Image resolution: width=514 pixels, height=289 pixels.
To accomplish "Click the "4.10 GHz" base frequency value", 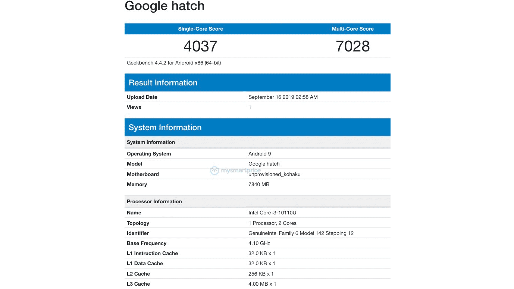I will pos(259,243).
